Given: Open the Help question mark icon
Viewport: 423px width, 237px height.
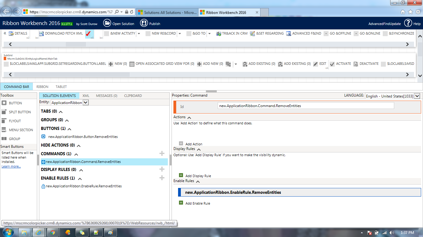Looking at the screenshot, I should pos(408,23).
